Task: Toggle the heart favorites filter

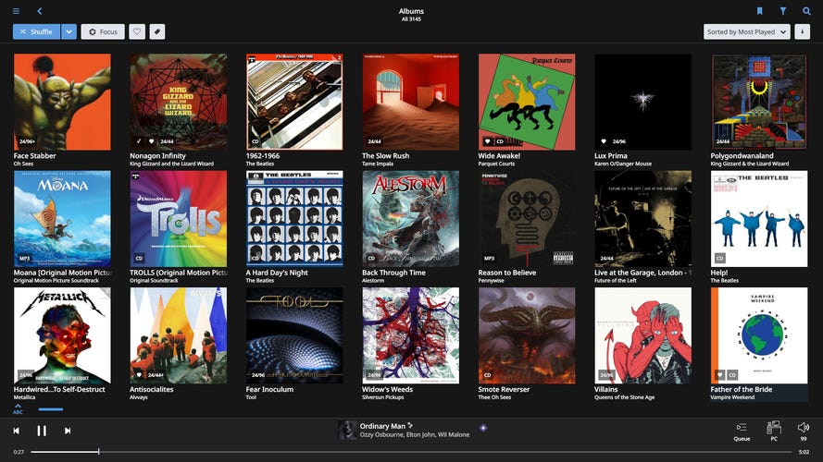Action: 137,32
